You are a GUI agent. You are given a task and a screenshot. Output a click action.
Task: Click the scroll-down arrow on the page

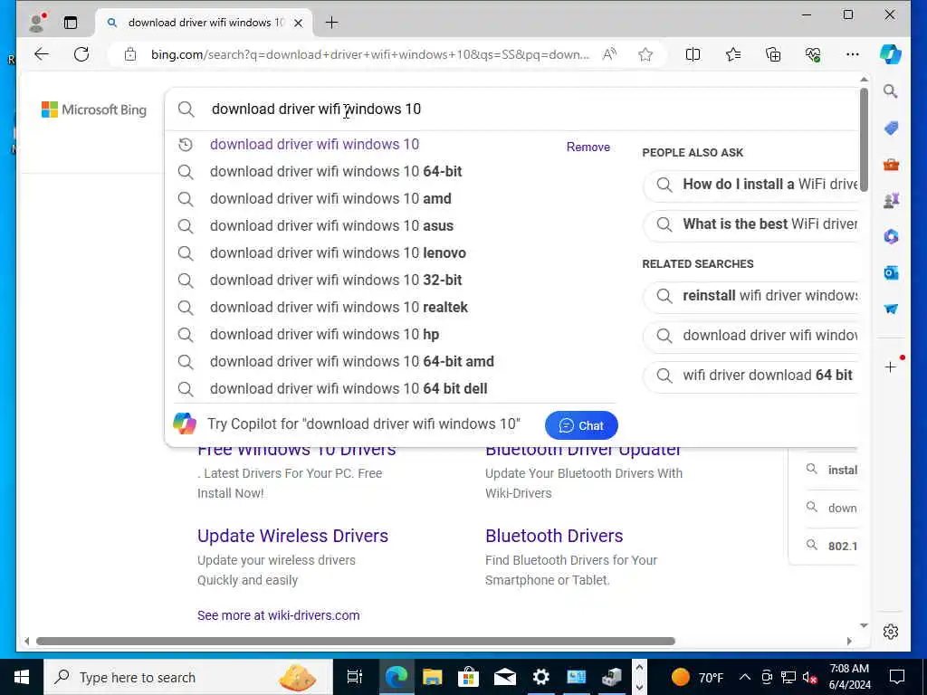[864, 625]
